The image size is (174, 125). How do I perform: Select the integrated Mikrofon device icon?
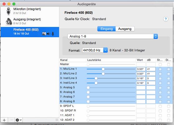[x=8, y=11]
